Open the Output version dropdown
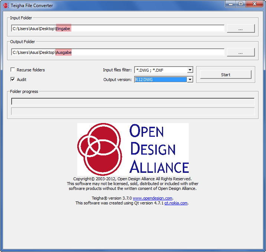This screenshot has width=266, height=252. [190, 80]
